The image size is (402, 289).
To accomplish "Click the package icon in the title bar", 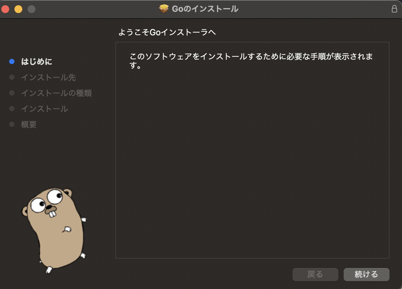I will (164, 9).
